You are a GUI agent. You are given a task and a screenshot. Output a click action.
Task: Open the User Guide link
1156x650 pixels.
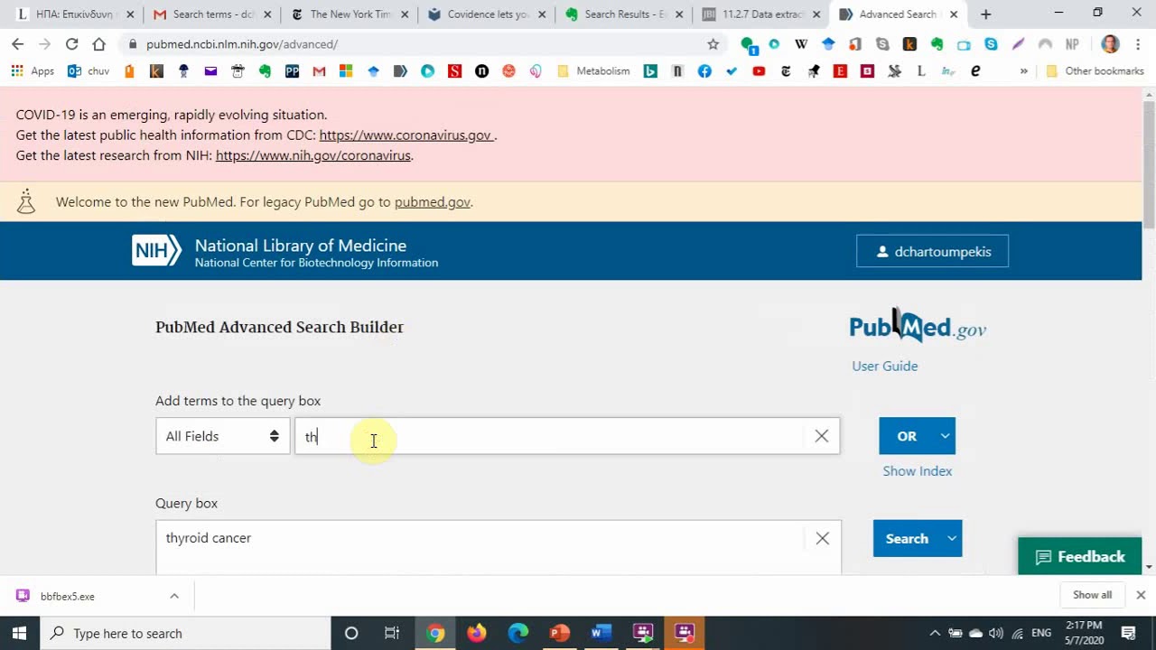click(x=884, y=366)
